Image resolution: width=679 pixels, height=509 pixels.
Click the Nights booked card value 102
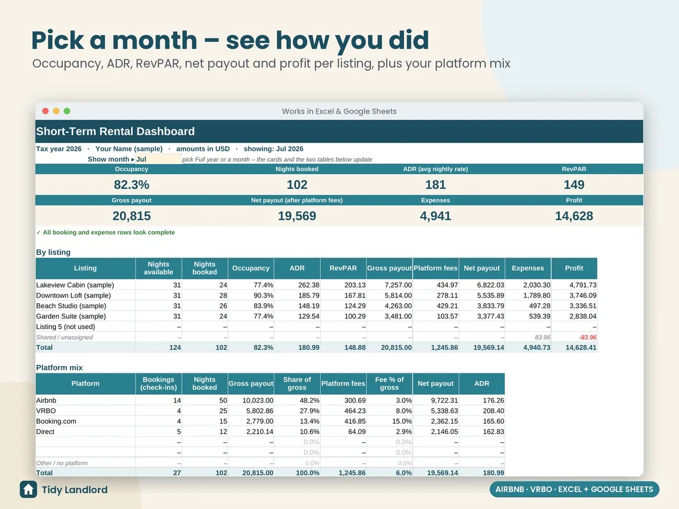(x=297, y=184)
